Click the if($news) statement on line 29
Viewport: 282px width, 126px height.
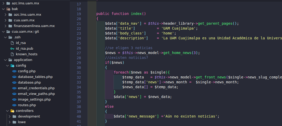115,63
